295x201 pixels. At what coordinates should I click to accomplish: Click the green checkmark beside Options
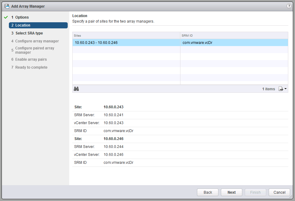(x=6, y=17)
